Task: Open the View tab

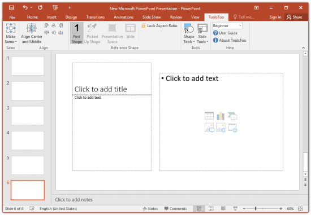Action: pyautogui.click(x=195, y=17)
